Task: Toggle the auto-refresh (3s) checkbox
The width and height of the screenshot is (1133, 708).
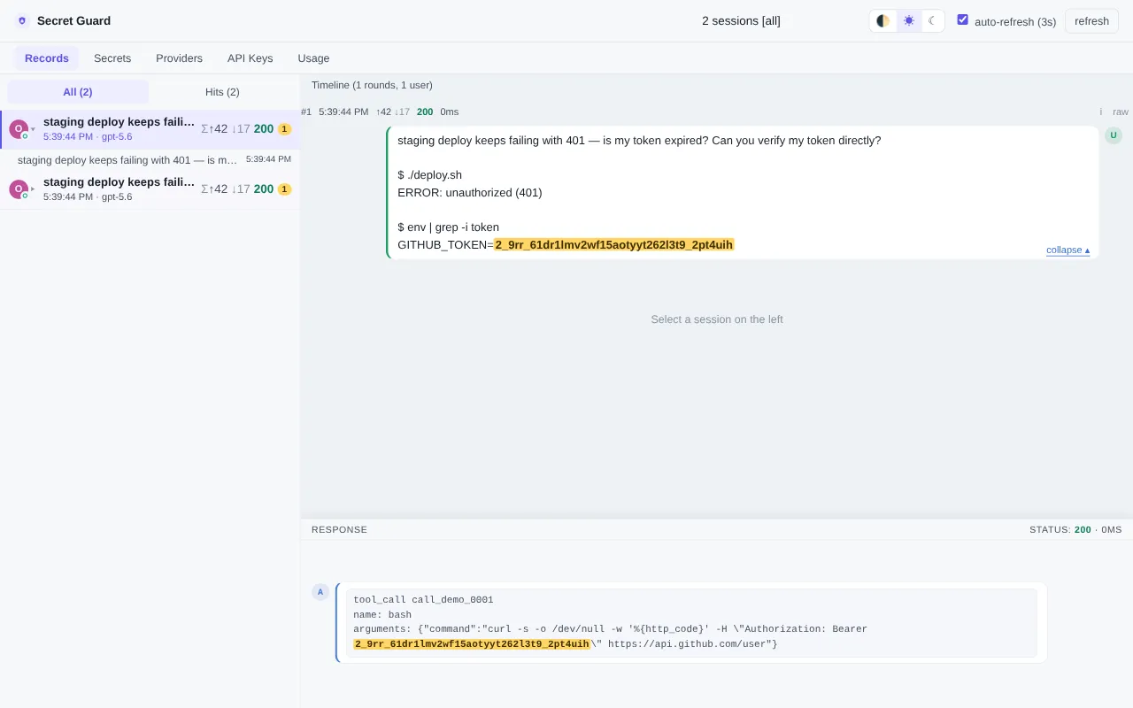Action: click(x=963, y=19)
